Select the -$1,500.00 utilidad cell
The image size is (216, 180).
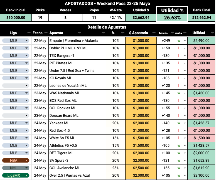tap(201, 138)
